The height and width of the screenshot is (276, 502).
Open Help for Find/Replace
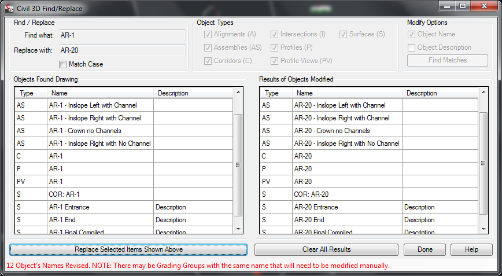(x=471, y=249)
